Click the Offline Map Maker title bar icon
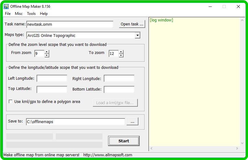 pos(6,7)
